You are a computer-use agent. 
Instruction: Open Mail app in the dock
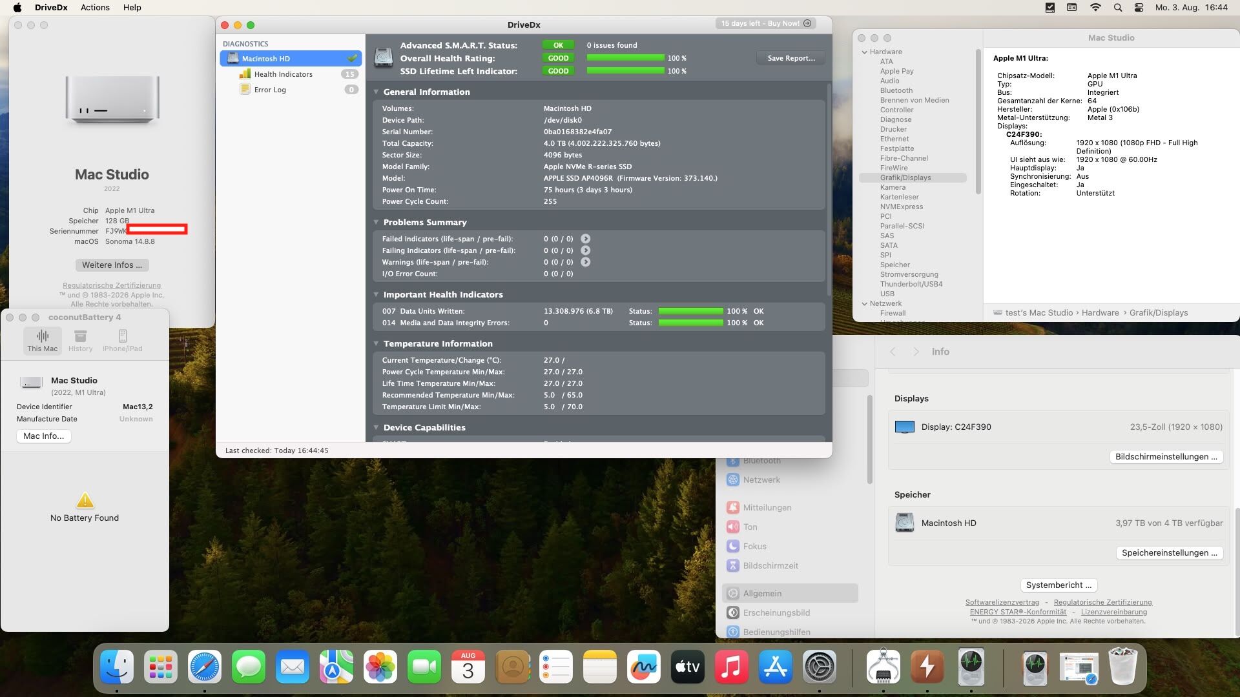coord(293,667)
